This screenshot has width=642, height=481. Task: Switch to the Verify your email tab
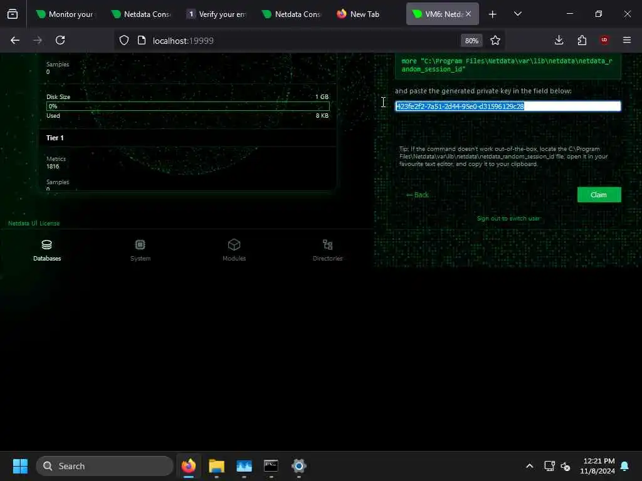[x=216, y=14]
